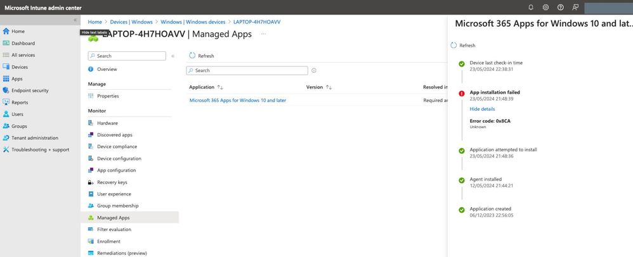Open Groups in left navigation
Screen dimensions: 633x257
tap(20, 126)
